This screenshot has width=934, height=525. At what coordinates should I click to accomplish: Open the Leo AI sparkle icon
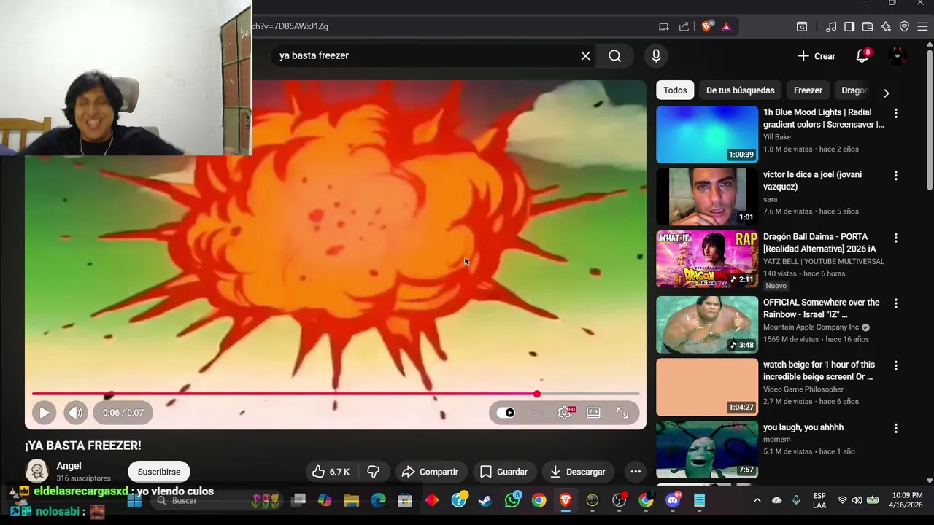click(886, 26)
